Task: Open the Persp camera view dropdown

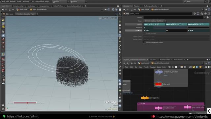Action: click(105, 18)
